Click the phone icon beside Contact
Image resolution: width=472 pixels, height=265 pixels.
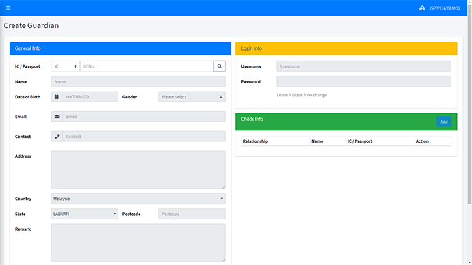click(x=57, y=137)
